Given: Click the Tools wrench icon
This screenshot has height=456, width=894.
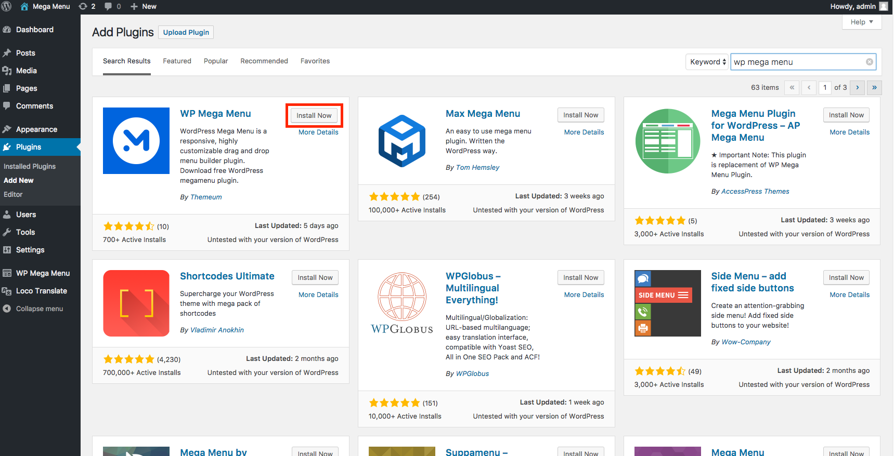Looking at the screenshot, I should pos(7,232).
